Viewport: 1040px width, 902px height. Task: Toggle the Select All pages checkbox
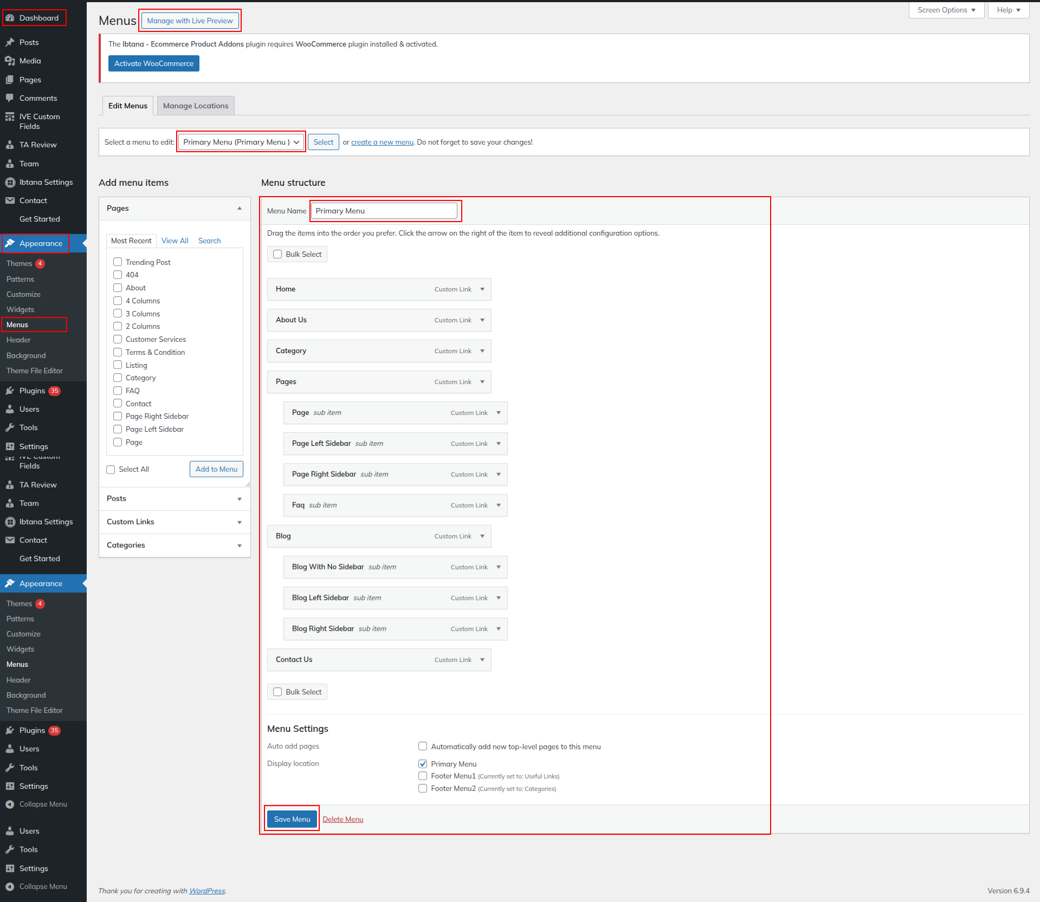click(x=111, y=470)
